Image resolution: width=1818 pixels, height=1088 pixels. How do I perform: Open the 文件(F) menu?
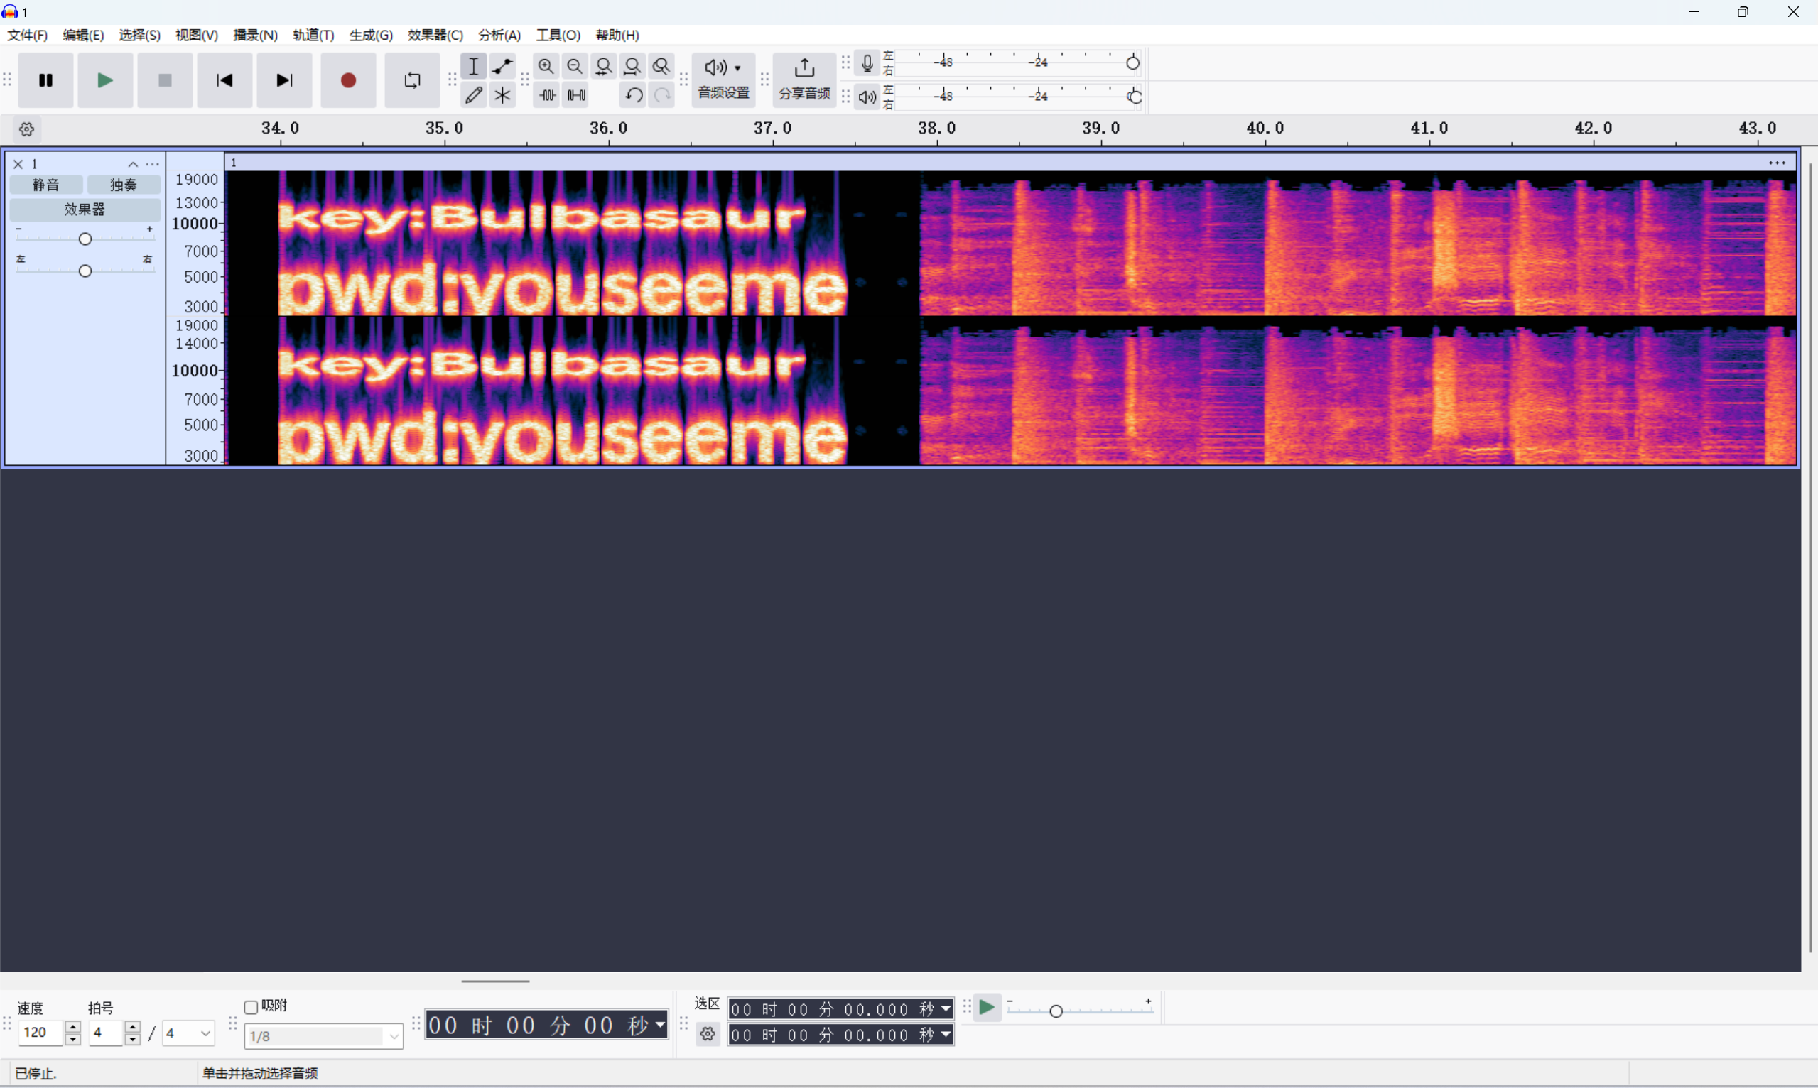tap(27, 36)
